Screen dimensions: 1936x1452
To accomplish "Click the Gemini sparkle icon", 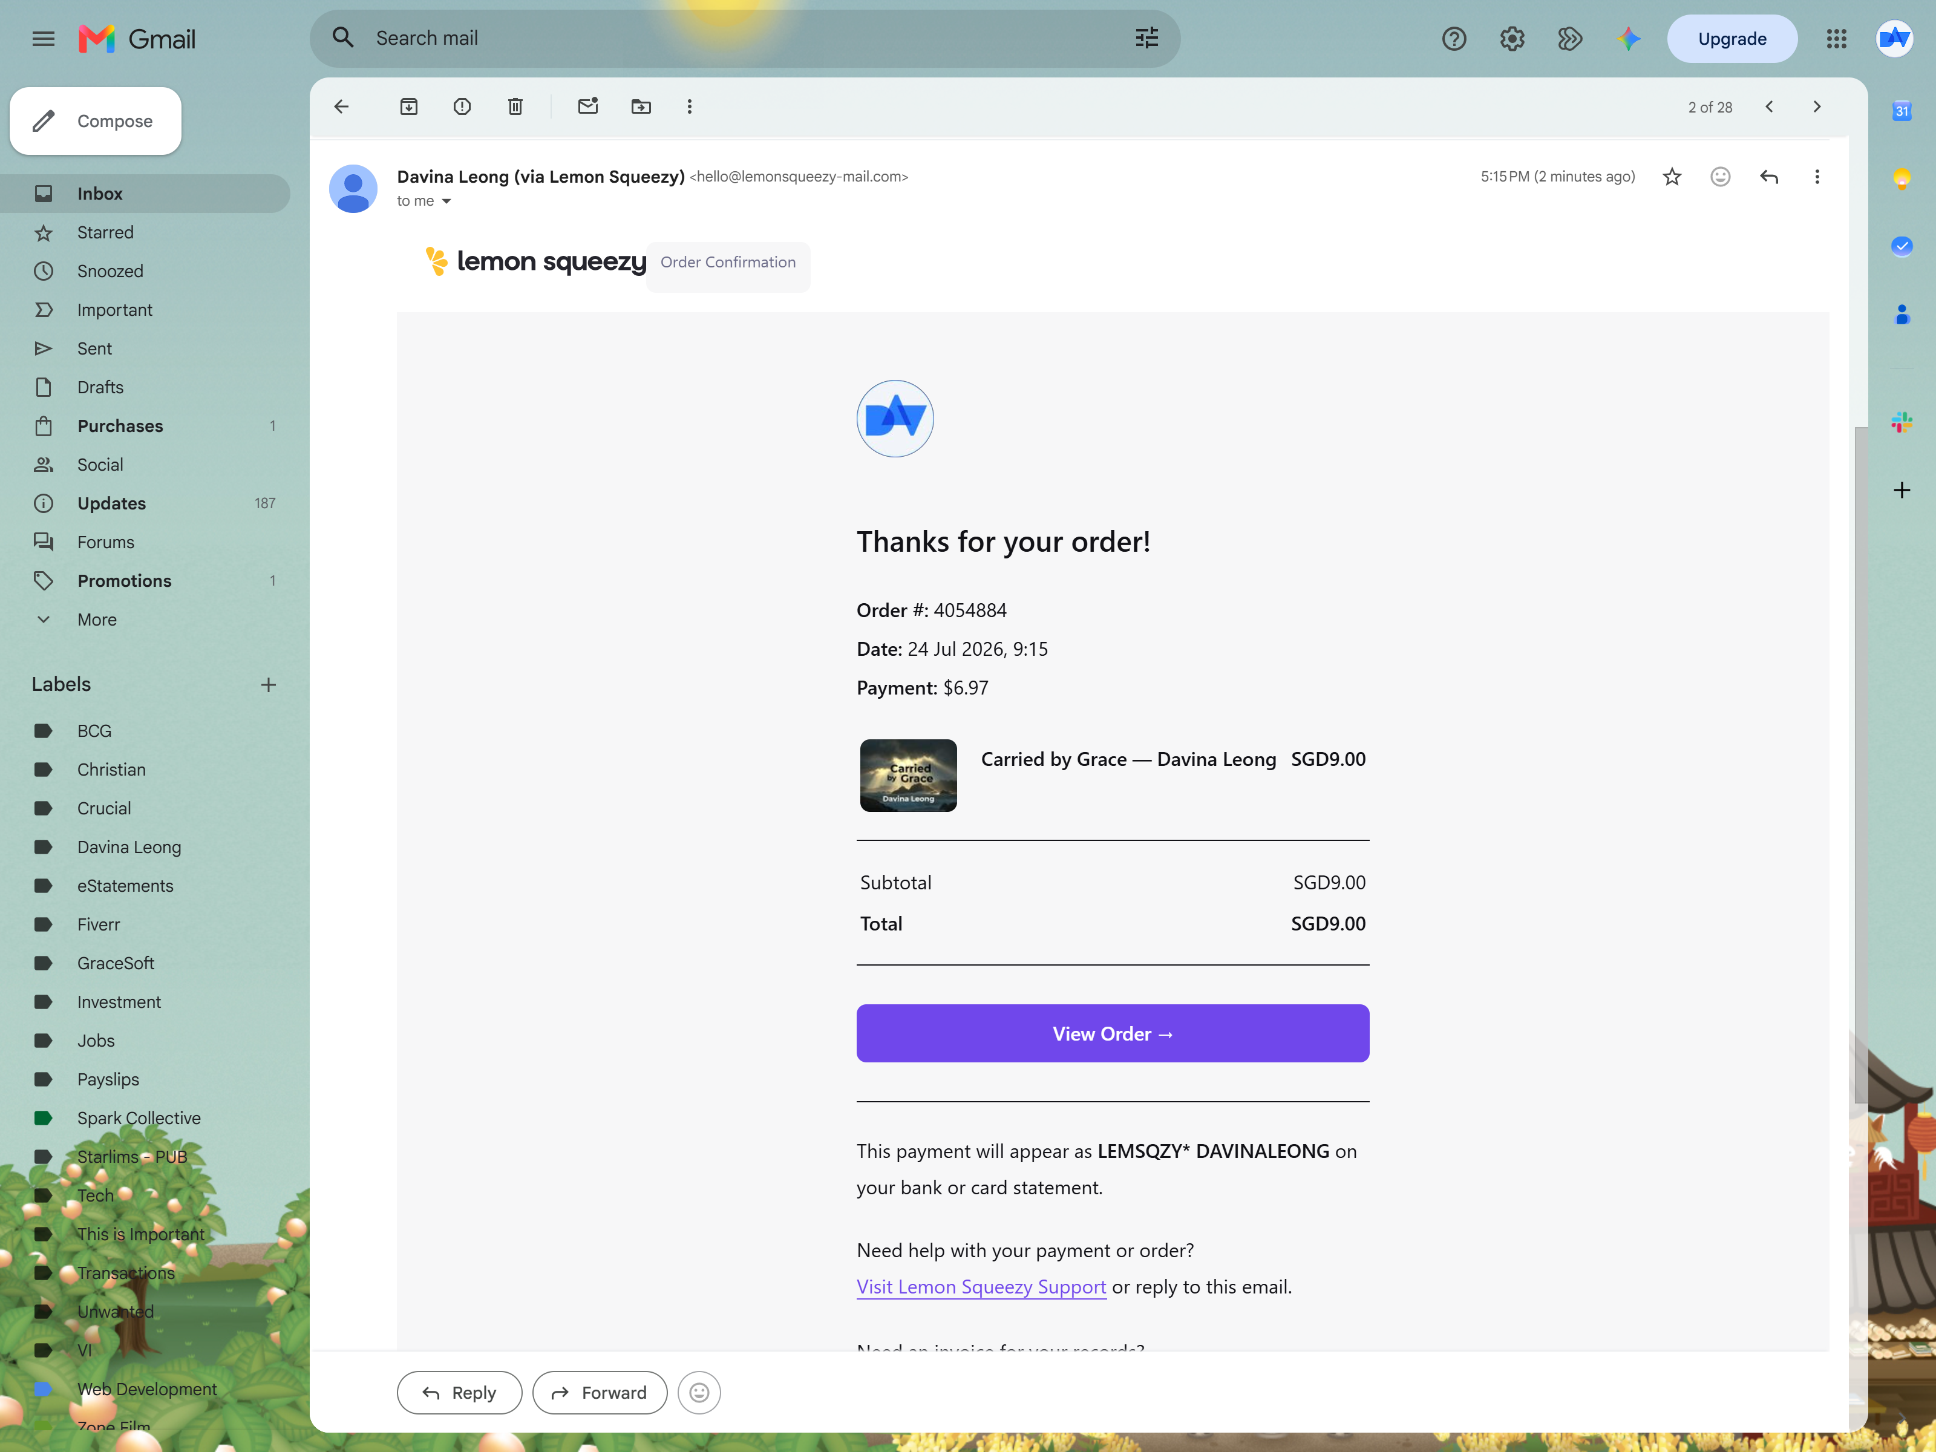I will tap(1628, 39).
